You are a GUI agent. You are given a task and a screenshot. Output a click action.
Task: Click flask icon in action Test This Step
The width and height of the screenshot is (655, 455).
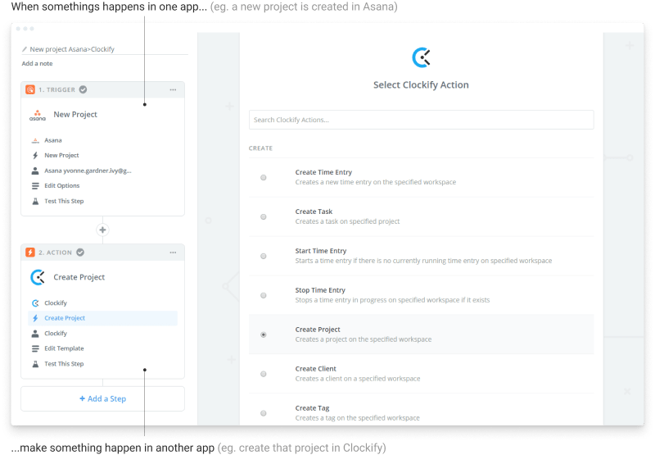click(x=35, y=364)
